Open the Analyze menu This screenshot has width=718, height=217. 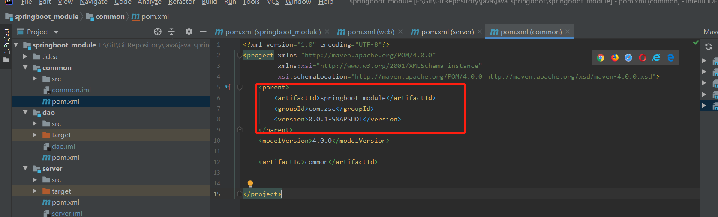tap(150, 2)
